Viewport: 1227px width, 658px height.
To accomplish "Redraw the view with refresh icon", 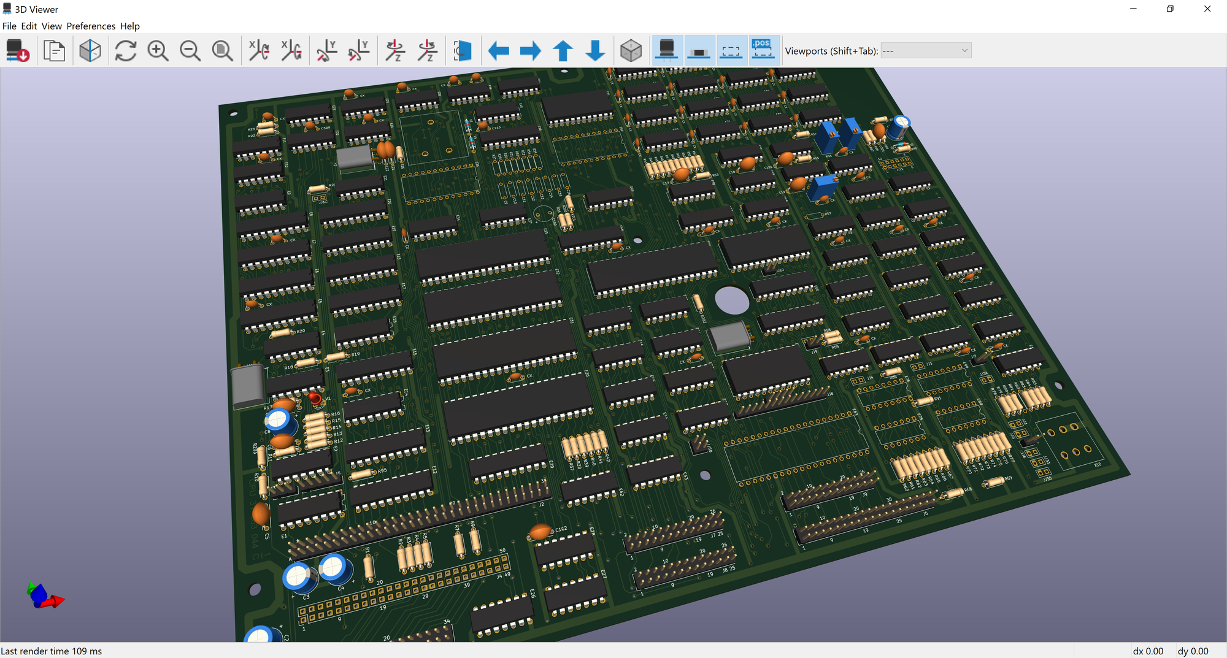I will click(x=126, y=51).
